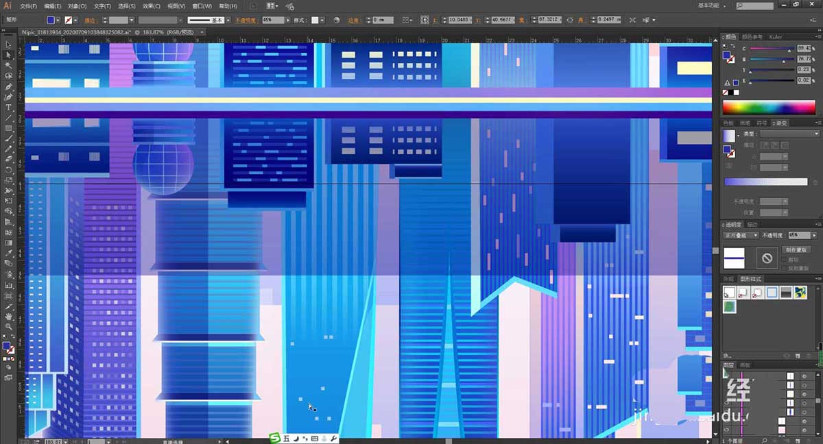The width and height of the screenshot is (823, 444).
Task: Toggle visibility eye of second-from-bottom layer row
Action: (x=726, y=421)
